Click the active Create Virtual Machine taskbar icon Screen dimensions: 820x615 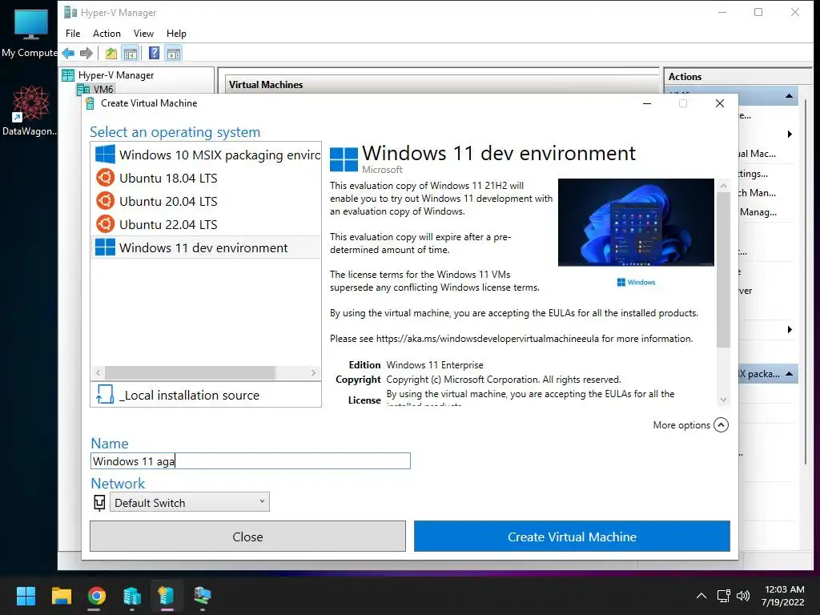coord(167,596)
